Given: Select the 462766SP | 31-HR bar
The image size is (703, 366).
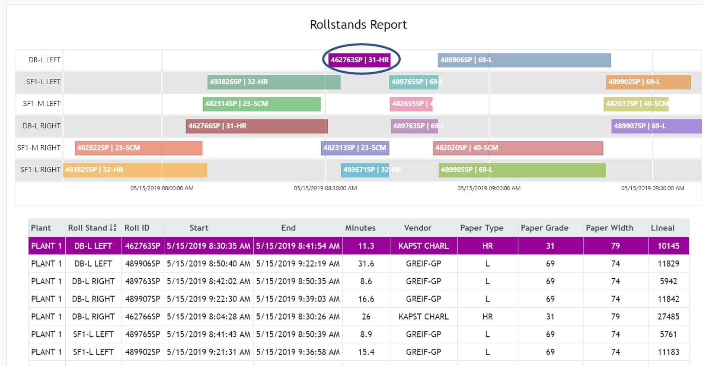Looking at the screenshot, I should 257,126.
